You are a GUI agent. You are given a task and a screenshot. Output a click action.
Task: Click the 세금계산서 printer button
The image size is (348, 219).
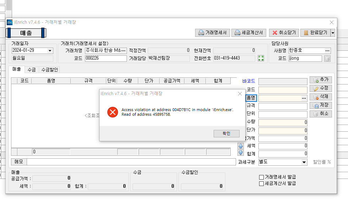pos(249,33)
